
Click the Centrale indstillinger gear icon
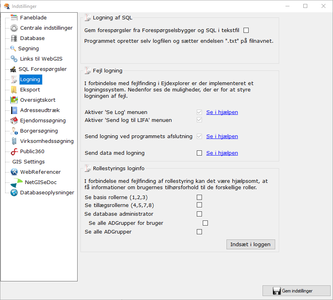14,28
